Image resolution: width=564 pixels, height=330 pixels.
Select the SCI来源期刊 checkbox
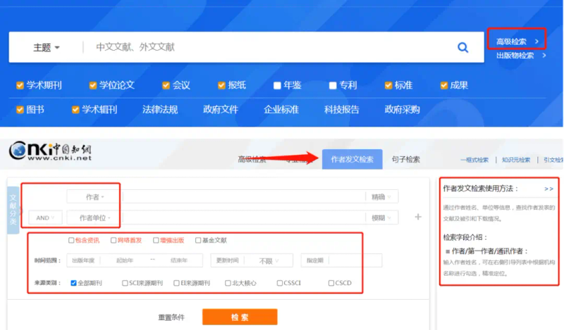125,283
